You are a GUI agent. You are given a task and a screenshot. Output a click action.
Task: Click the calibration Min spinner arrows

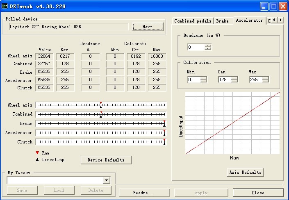(x=204, y=80)
